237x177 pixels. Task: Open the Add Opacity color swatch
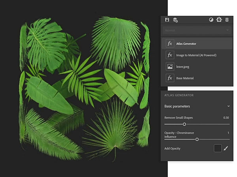pyautogui.click(x=218, y=148)
